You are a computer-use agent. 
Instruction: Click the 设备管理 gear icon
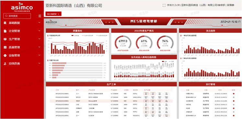(x=5, y=55)
